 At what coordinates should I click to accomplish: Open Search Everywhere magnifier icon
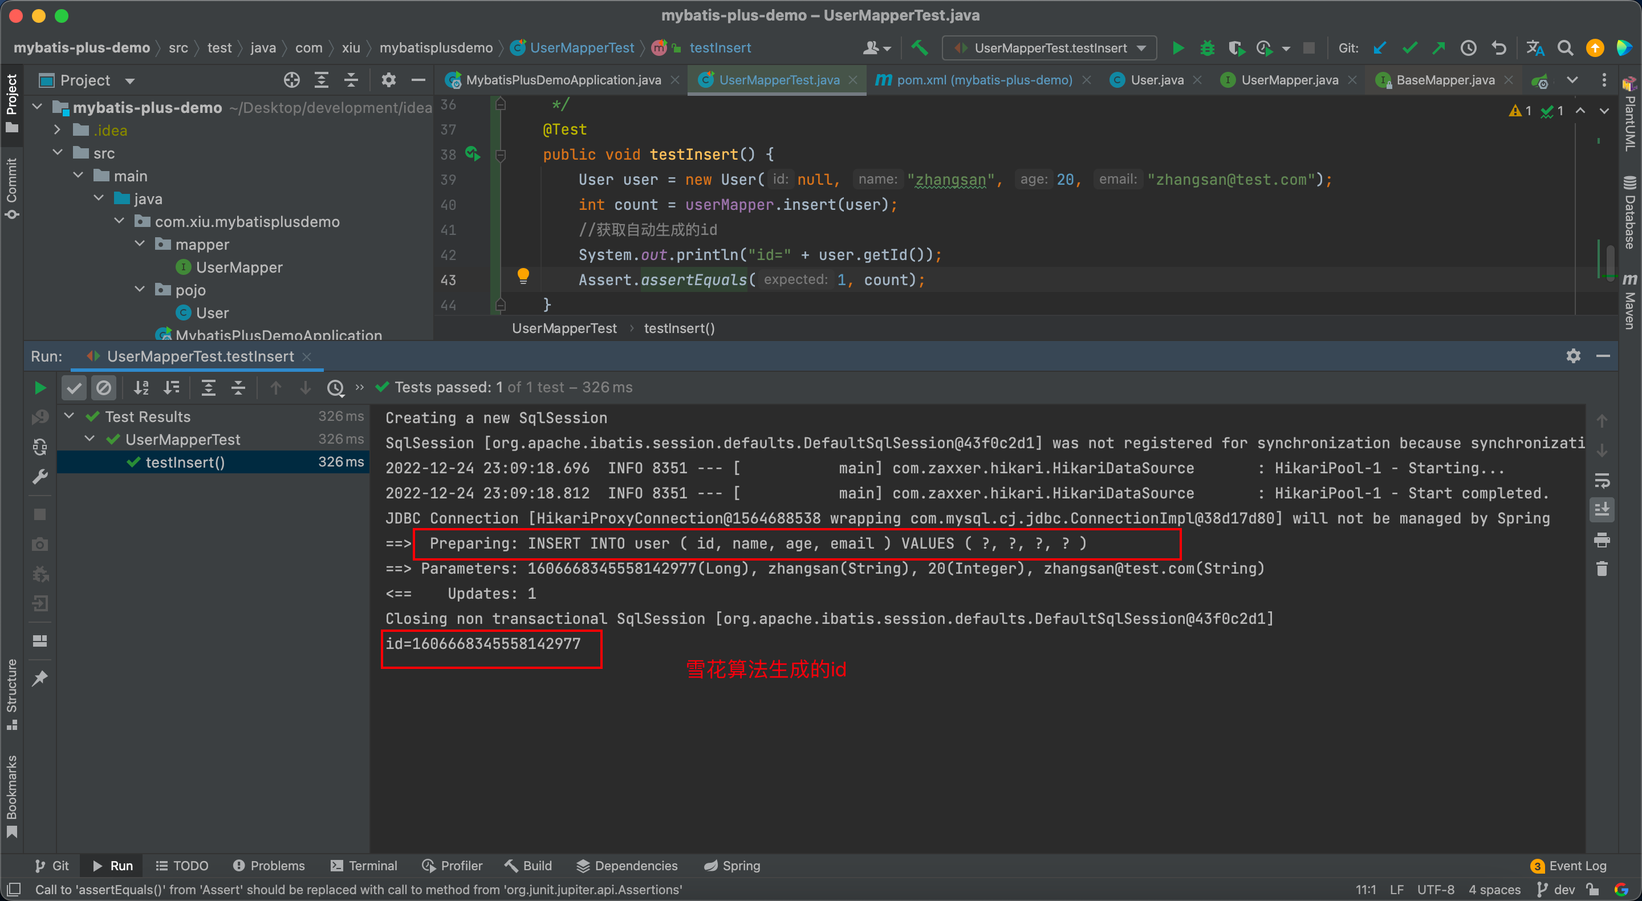coord(1565,48)
